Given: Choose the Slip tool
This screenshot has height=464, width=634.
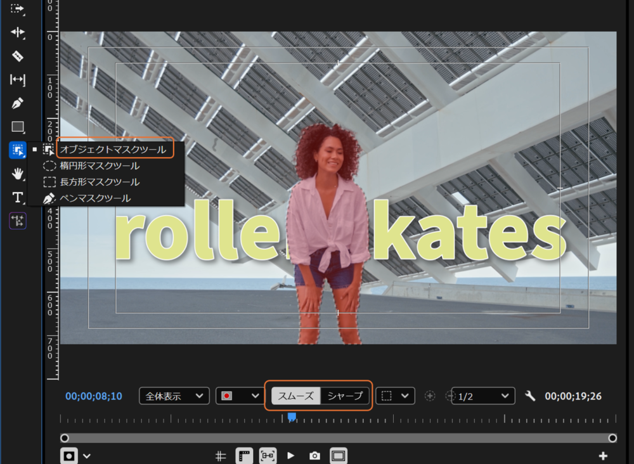Looking at the screenshot, I should click(x=17, y=80).
